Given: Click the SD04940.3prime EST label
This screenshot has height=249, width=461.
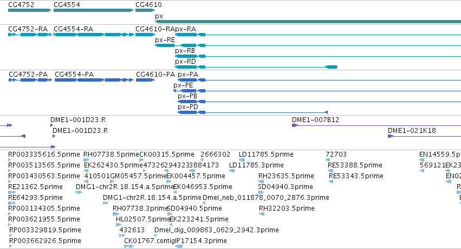Looking at the screenshot, I should (285, 187).
